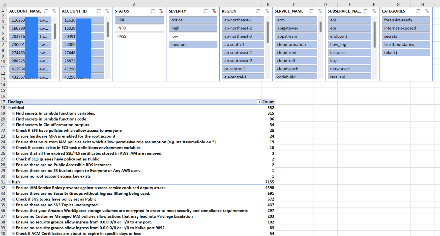Toggle the forensics-ready filter in CATEGORIES slicer
The height and width of the screenshot is (236, 440).
(x=406, y=20)
